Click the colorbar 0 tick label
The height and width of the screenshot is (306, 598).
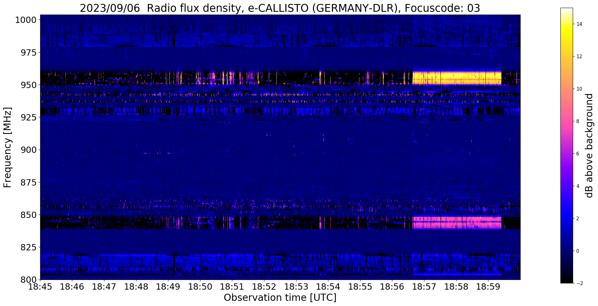point(578,251)
